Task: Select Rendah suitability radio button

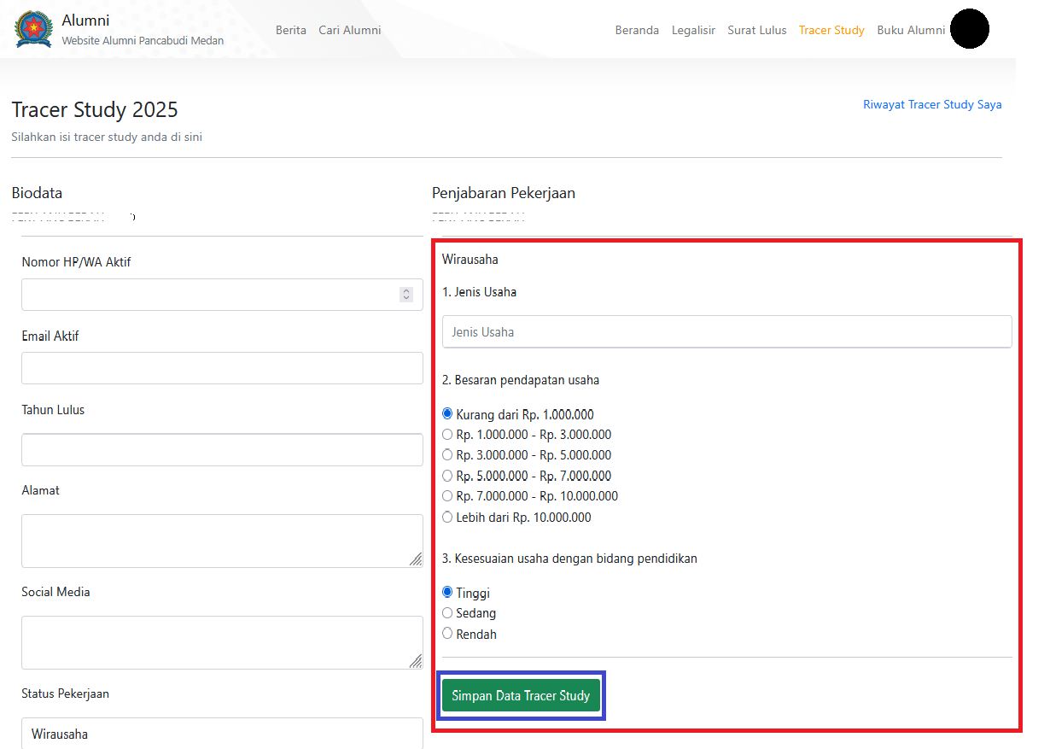Action: [447, 634]
